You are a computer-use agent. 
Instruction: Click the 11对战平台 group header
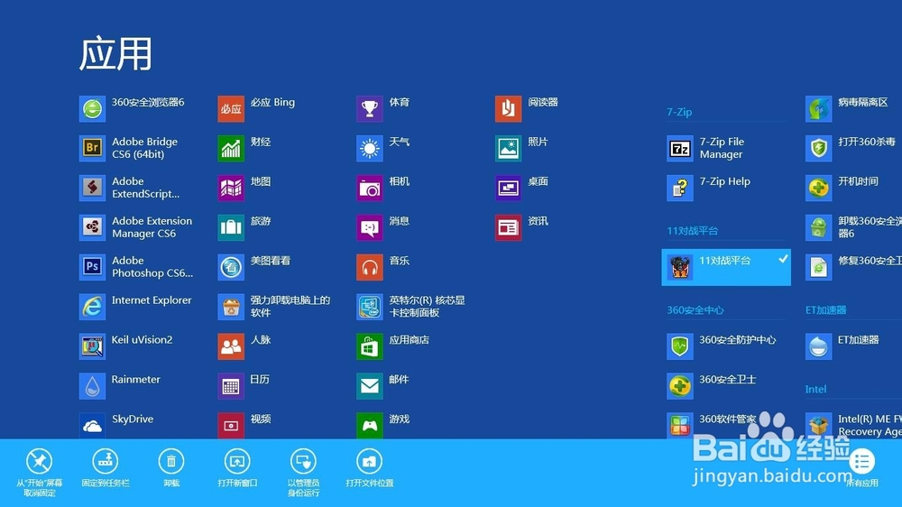(693, 231)
